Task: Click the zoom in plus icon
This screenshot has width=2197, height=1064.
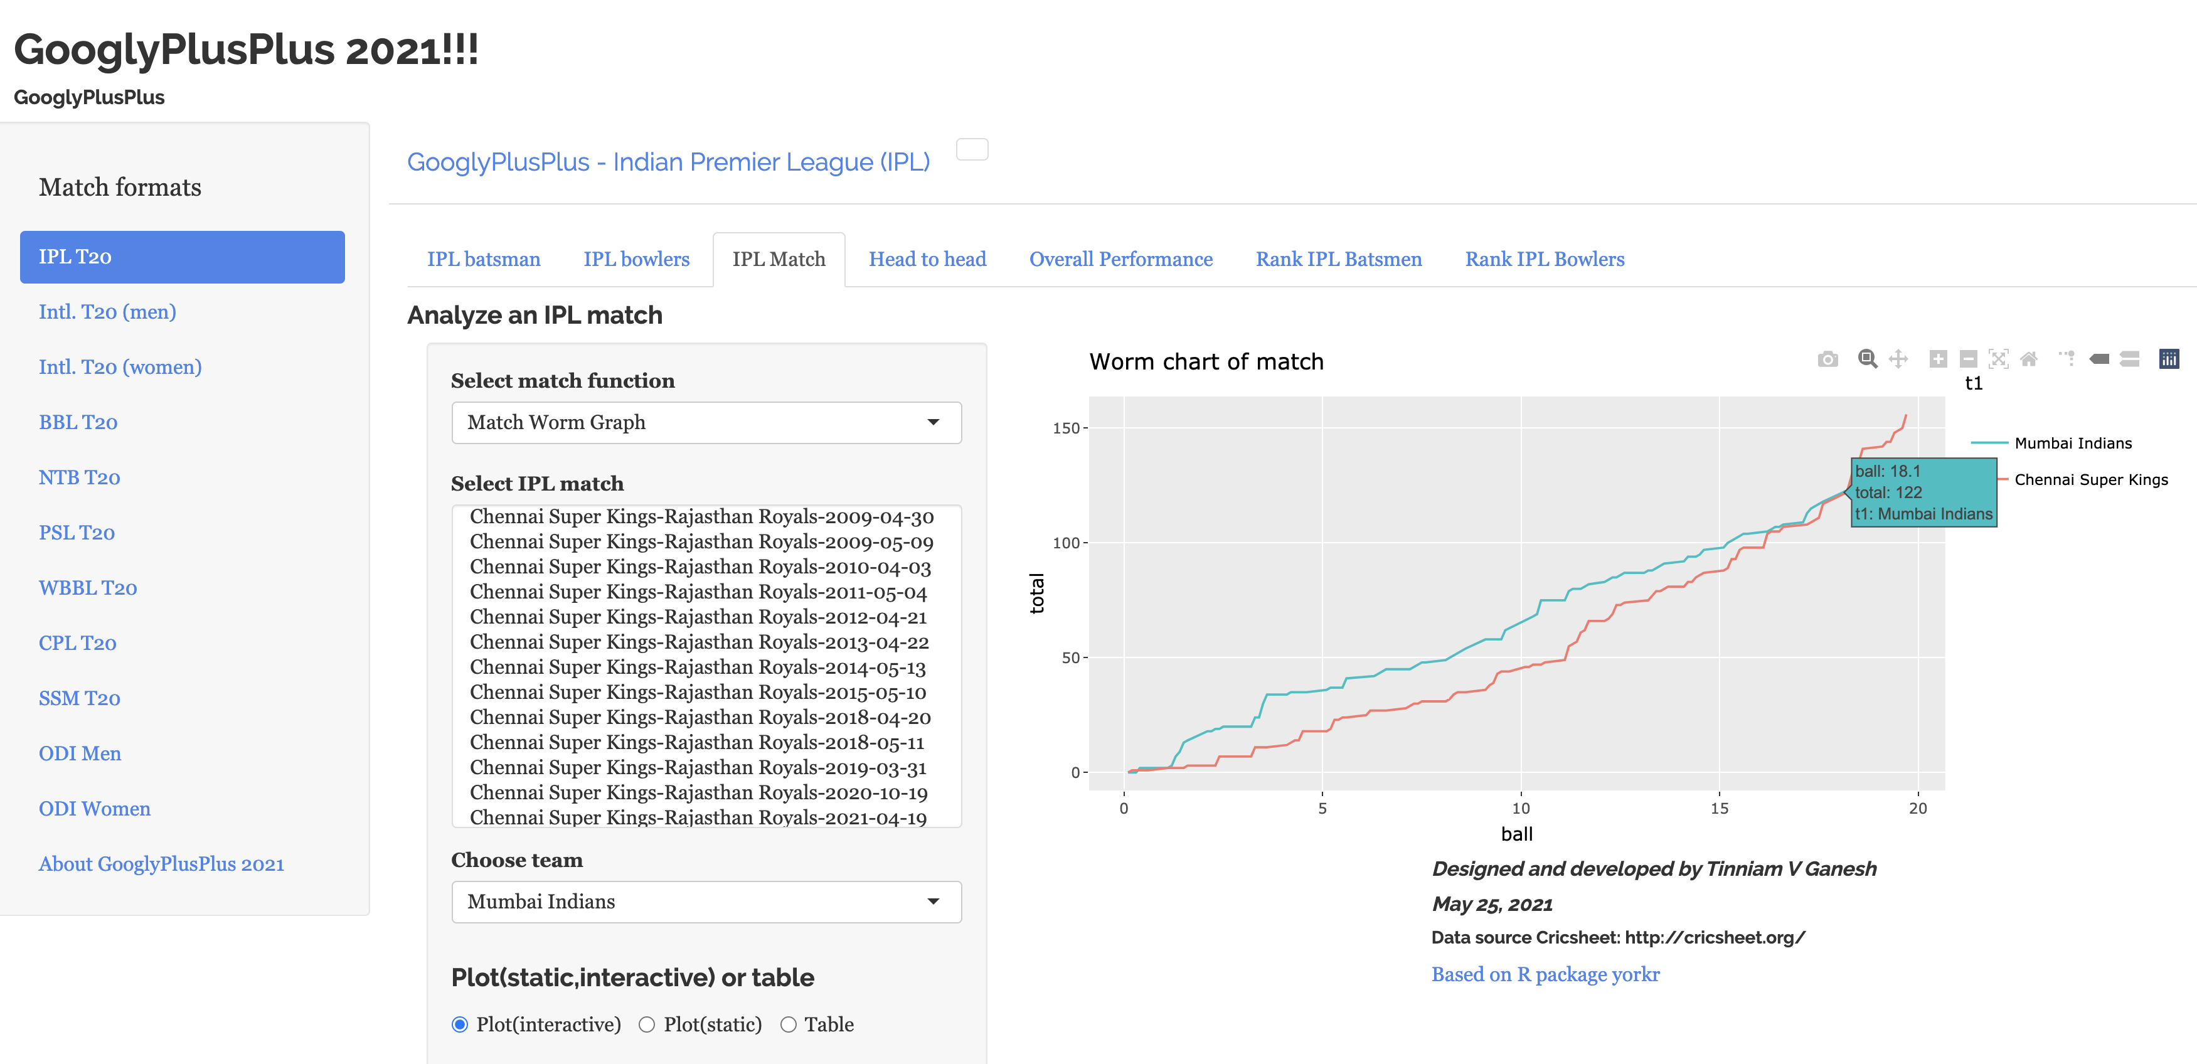Action: [1938, 359]
